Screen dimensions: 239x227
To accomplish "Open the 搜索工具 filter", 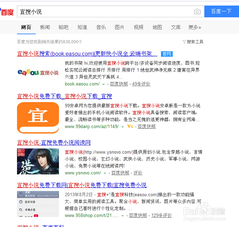I will coord(193,42).
